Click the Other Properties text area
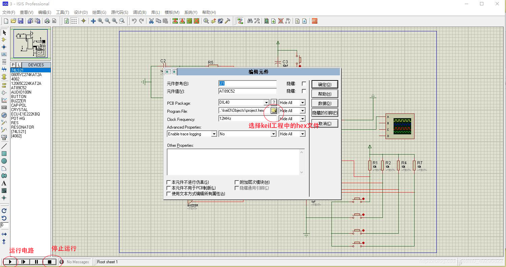Image resolution: width=506 pixels, height=267 pixels. 236,162
